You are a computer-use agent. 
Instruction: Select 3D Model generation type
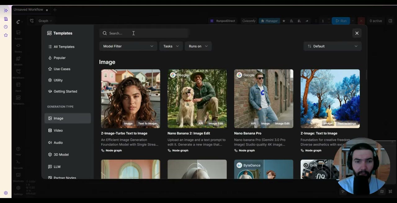[68, 155]
